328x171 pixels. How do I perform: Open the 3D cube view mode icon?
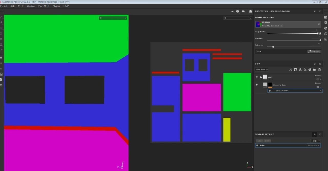coord(238,11)
